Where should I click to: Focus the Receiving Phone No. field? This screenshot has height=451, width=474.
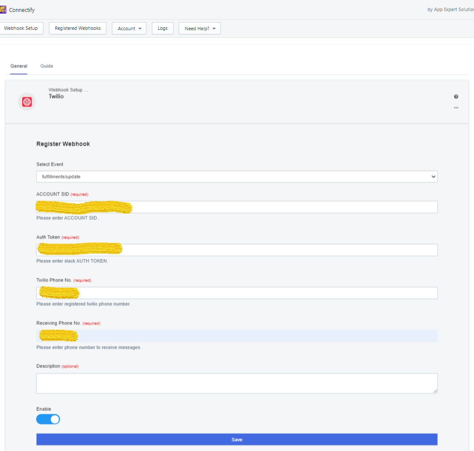tap(237, 336)
